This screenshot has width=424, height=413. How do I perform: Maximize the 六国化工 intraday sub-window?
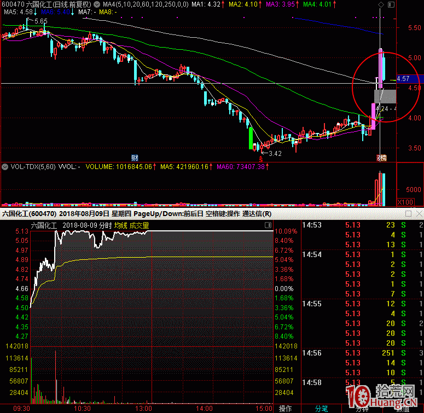point(408,214)
